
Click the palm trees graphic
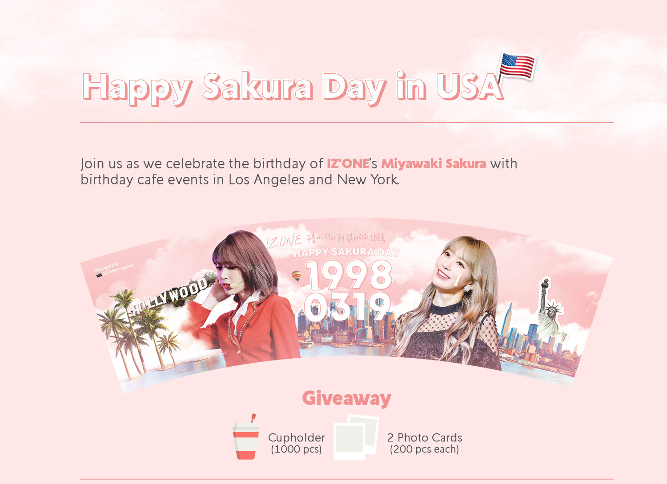click(x=136, y=331)
